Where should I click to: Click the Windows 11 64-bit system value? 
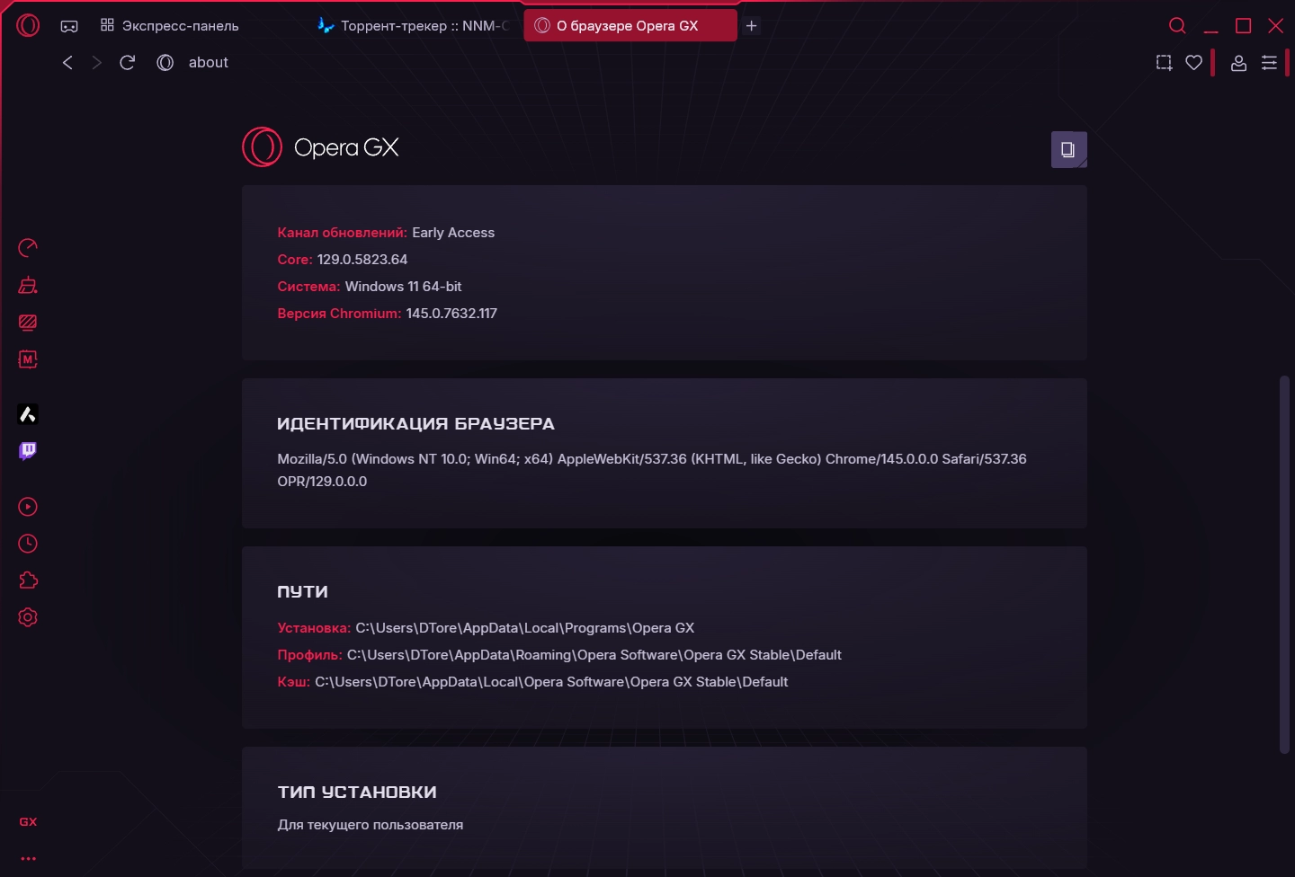403,287
